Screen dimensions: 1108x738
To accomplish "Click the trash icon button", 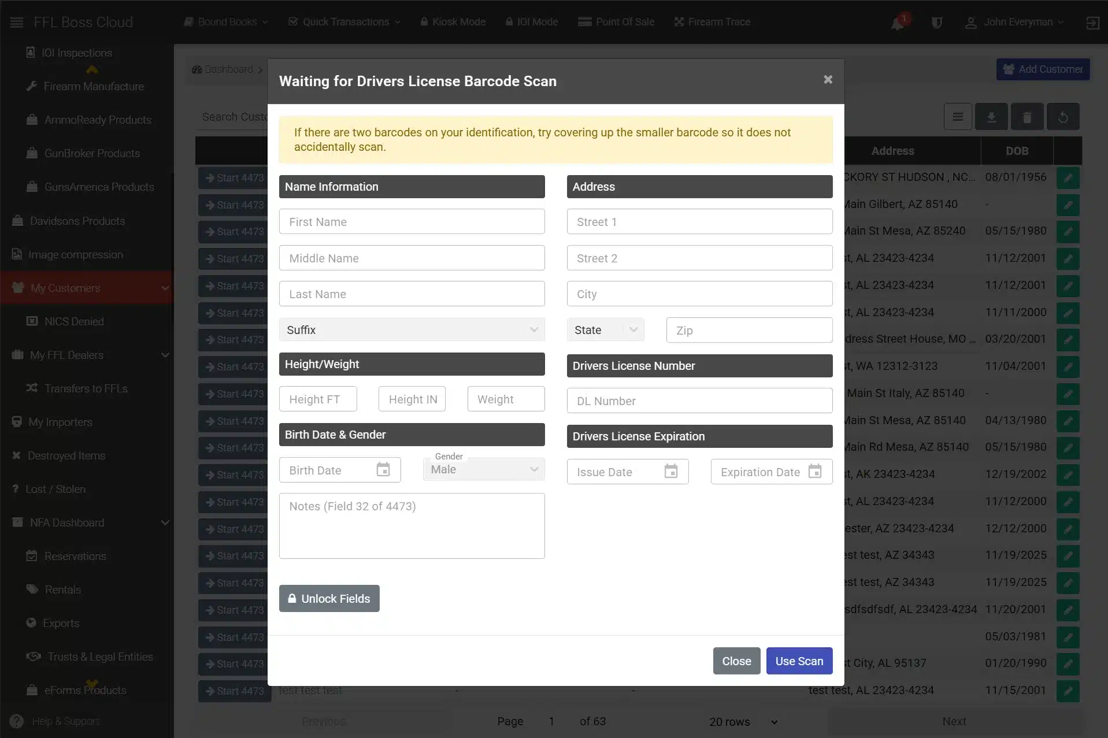I will tap(1027, 117).
